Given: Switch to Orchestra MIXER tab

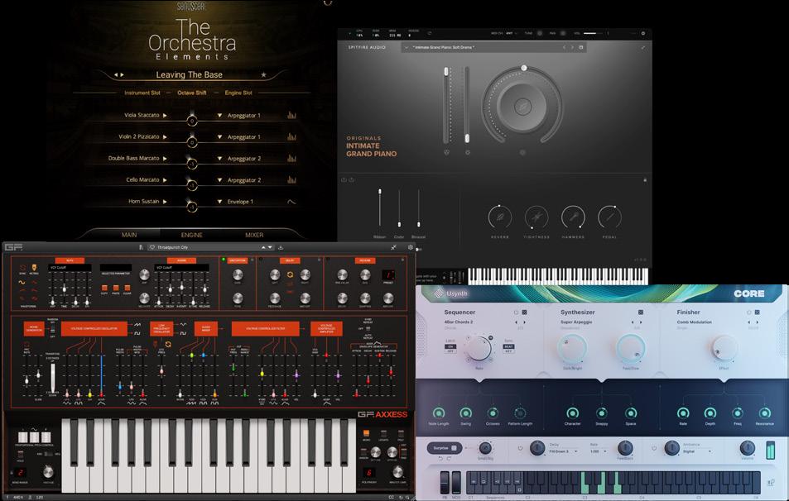Looking at the screenshot, I should (254, 235).
